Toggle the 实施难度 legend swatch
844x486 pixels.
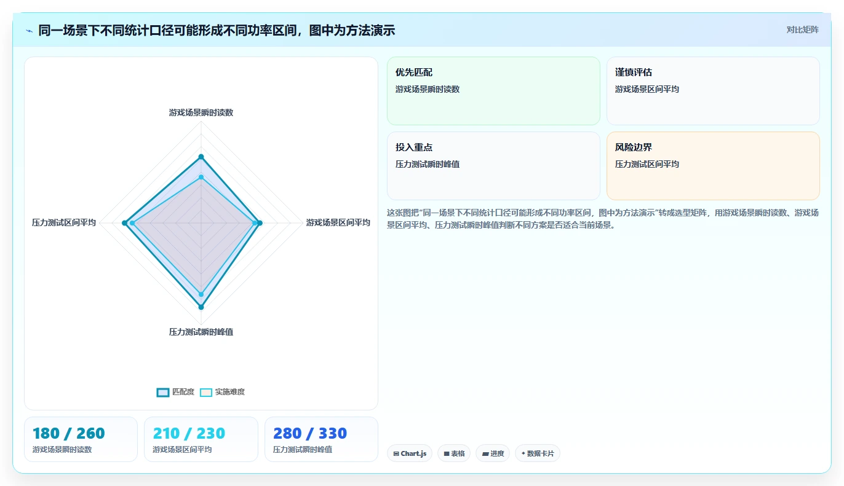[x=206, y=392]
